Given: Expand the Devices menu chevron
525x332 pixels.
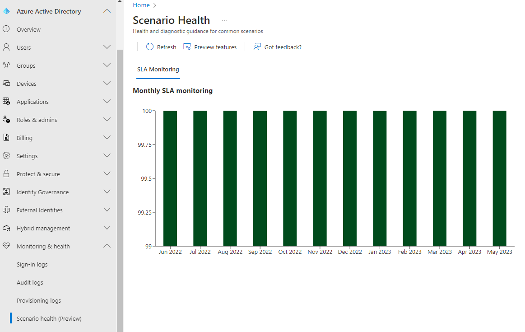Looking at the screenshot, I should tap(107, 84).
